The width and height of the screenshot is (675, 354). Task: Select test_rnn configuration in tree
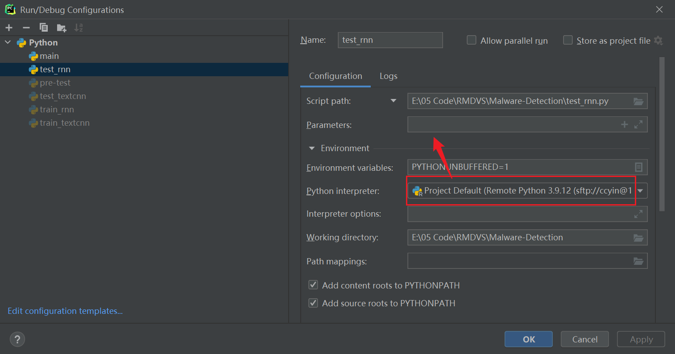tap(144, 69)
